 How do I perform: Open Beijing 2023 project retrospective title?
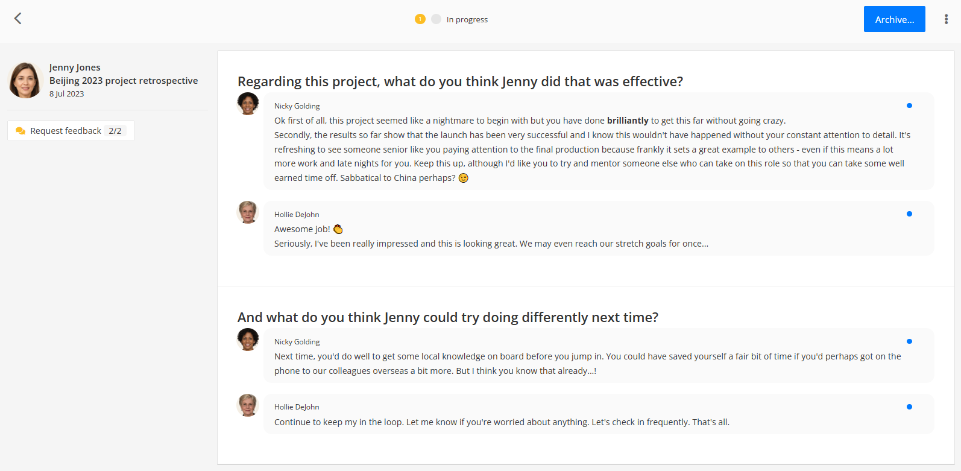(124, 81)
